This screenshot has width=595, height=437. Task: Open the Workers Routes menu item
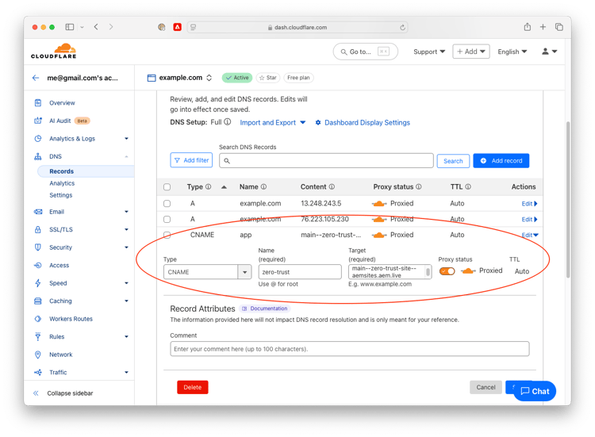[71, 319]
